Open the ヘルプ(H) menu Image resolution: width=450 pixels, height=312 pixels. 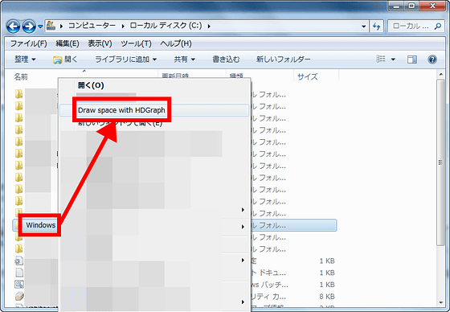pyautogui.click(x=176, y=43)
